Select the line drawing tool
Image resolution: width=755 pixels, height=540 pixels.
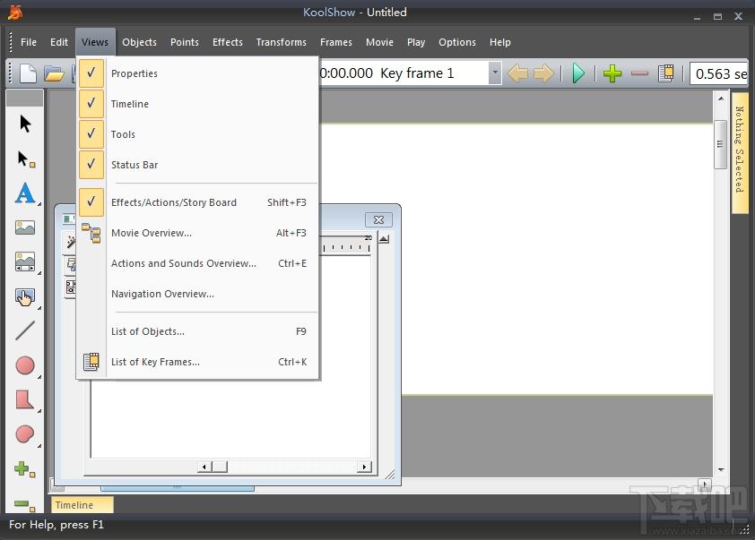tap(25, 330)
